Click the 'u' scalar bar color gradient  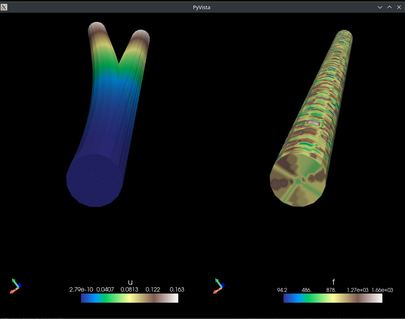[130, 298]
